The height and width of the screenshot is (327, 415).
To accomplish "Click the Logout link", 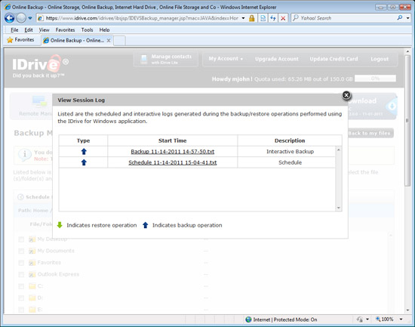I will [380, 59].
